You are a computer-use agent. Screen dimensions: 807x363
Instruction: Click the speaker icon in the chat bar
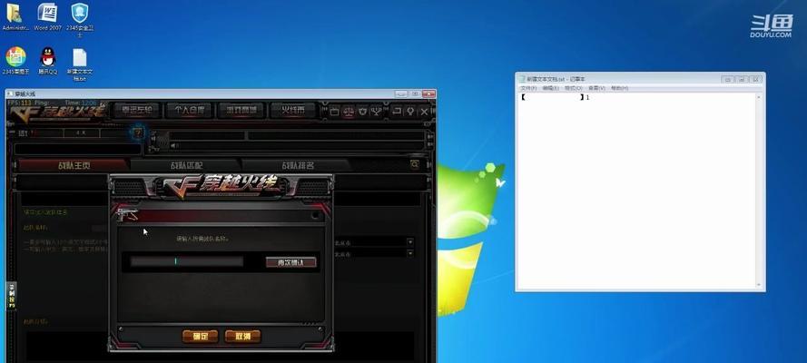pos(174,146)
